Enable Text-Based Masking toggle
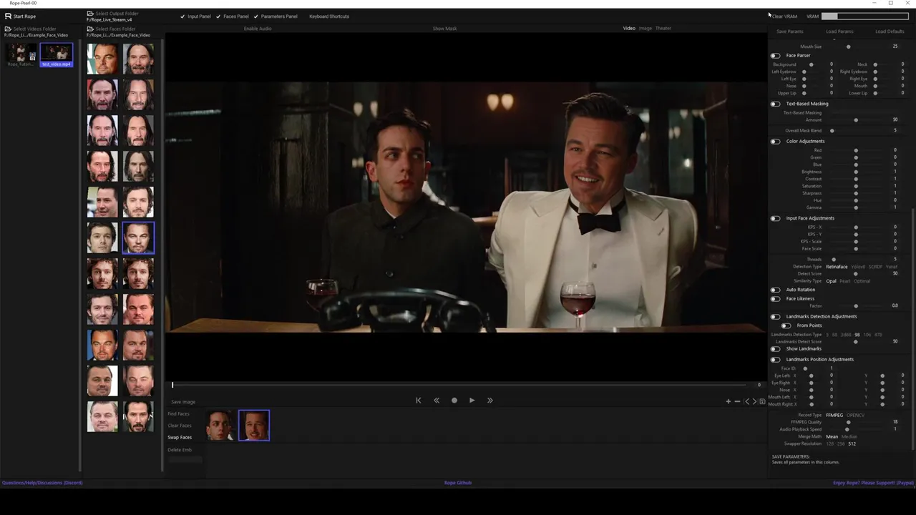This screenshot has height=515, width=916. tap(775, 104)
